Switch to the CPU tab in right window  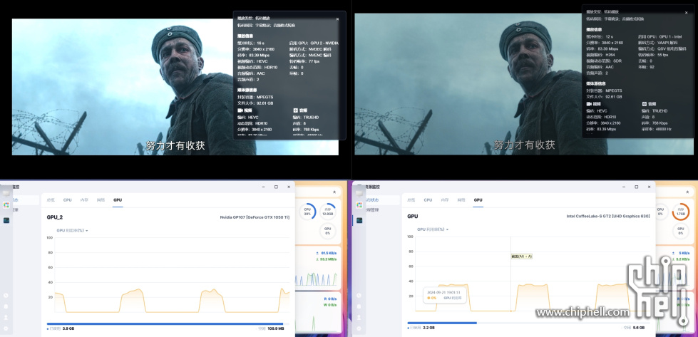[428, 200]
